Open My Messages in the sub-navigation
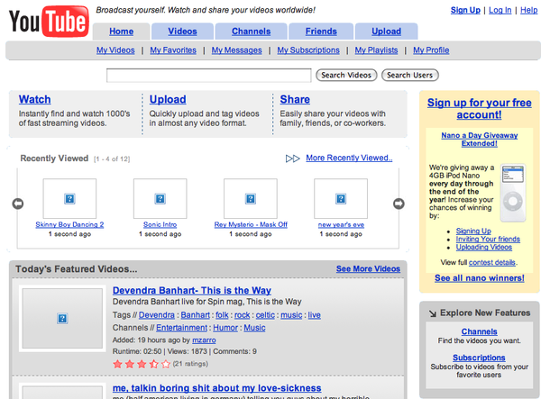 (236, 50)
